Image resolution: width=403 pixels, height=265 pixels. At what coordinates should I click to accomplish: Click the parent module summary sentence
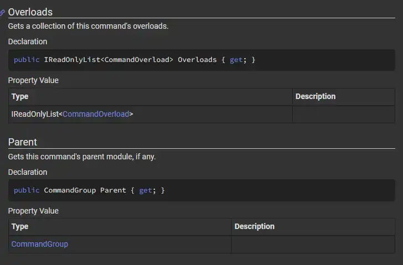click(x=82, y=157)
